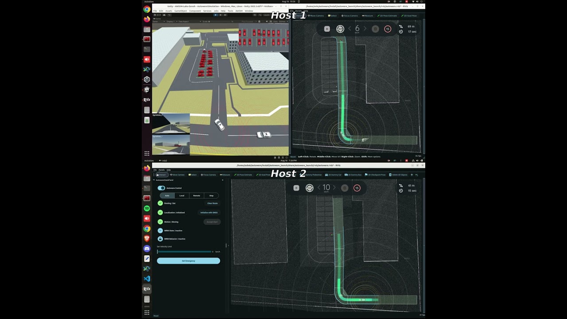Click Activities on Host 1 top bar
This screenshot has height=319, width=567.
(x=149, y=2)
